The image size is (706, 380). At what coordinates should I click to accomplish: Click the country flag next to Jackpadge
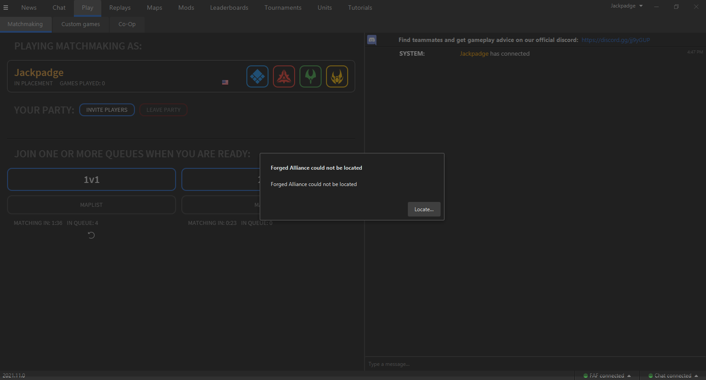click(225, 82)
